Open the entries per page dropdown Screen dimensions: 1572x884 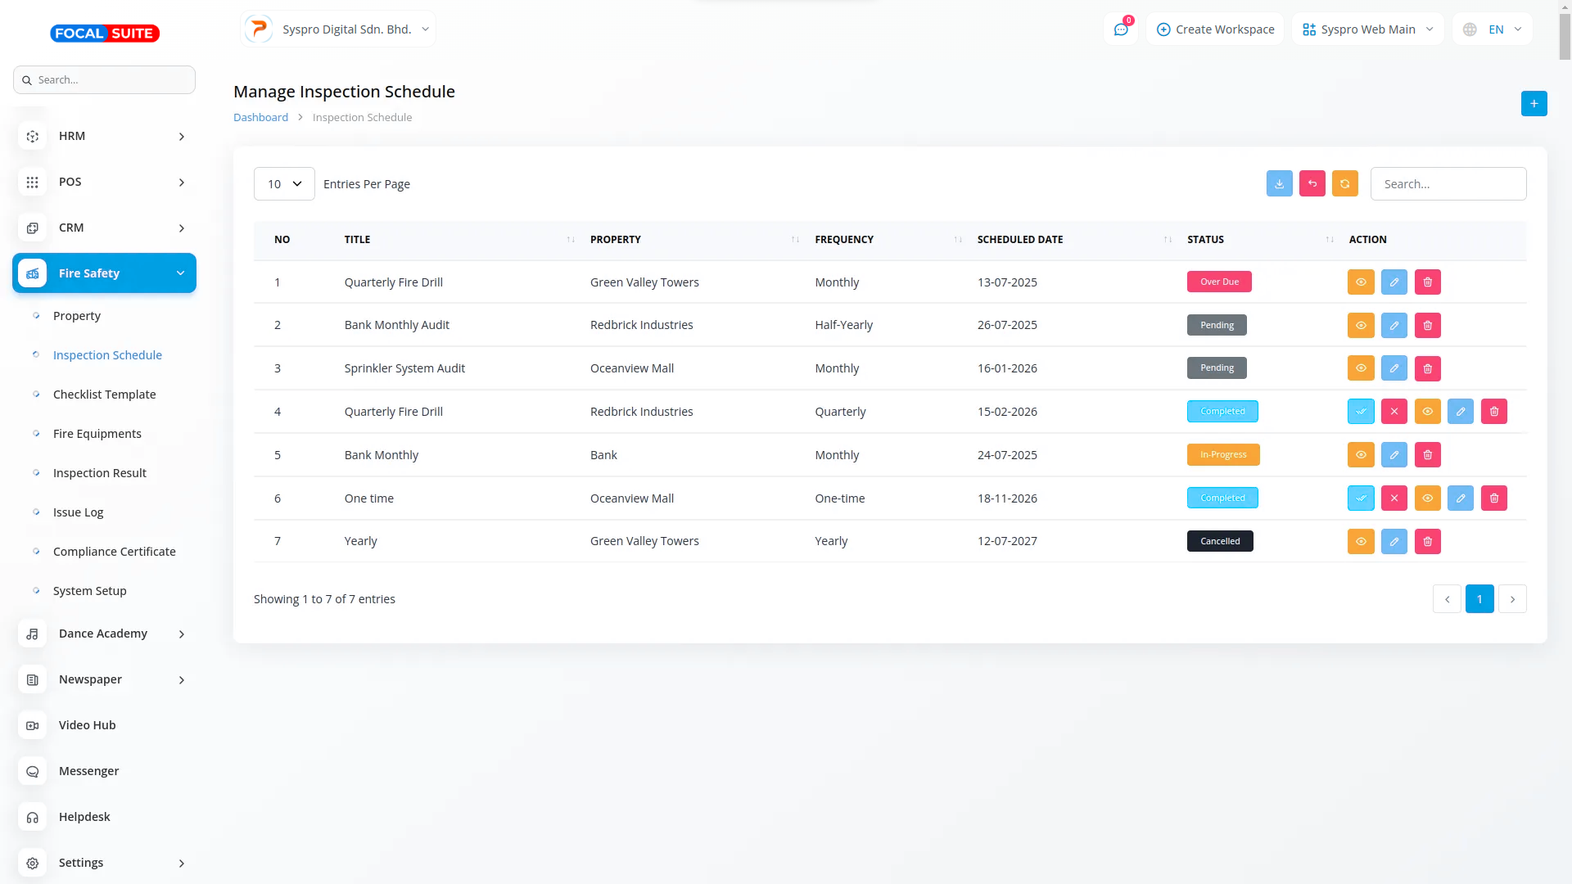point(284,184)
